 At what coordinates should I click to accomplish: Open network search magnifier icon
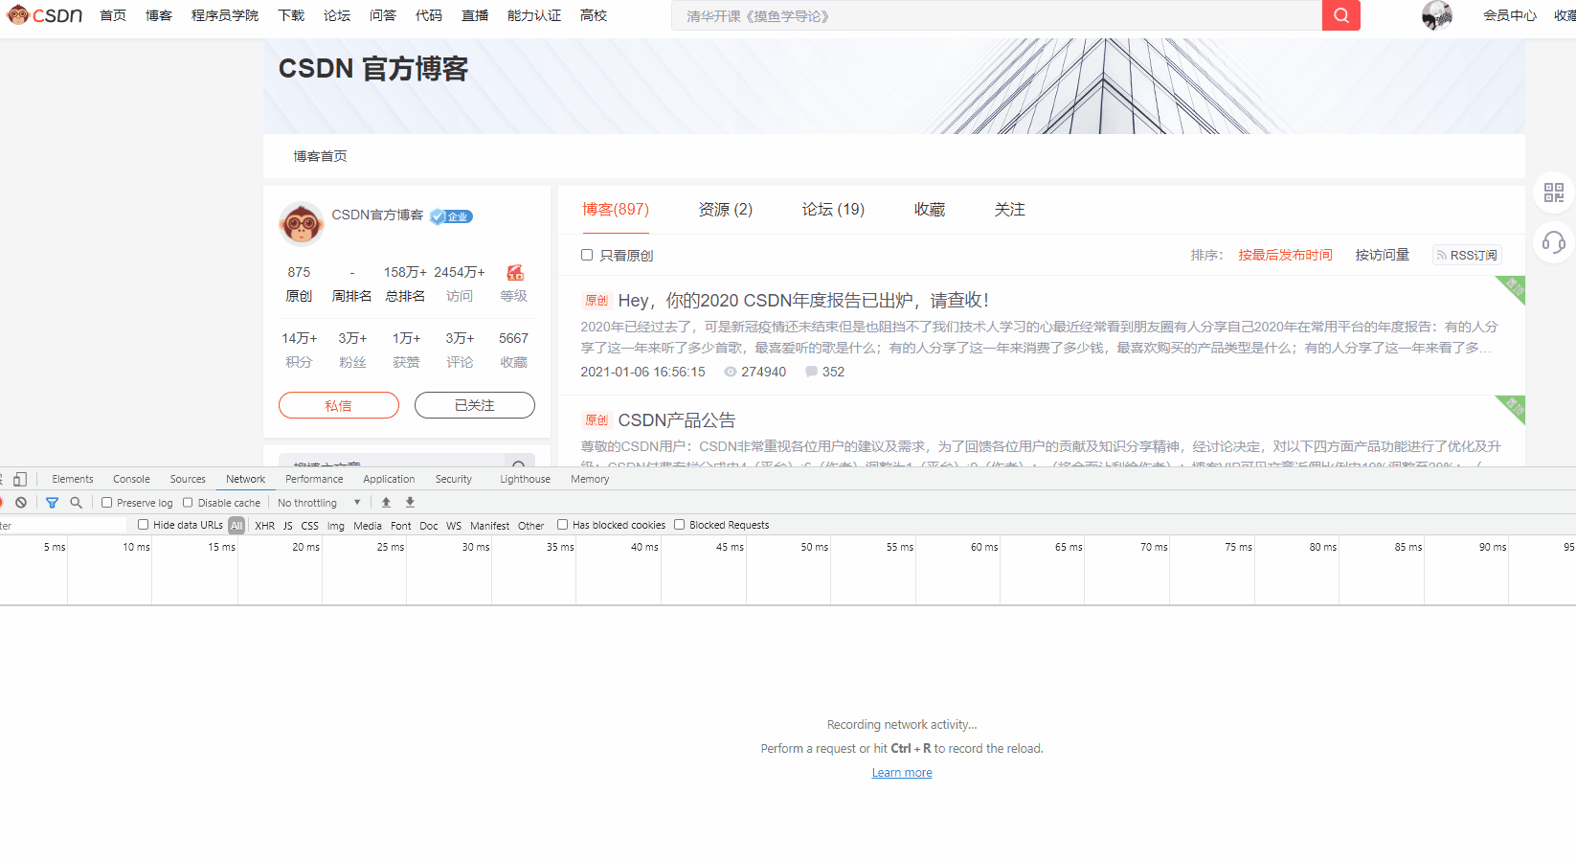click(x=77, y=503)
